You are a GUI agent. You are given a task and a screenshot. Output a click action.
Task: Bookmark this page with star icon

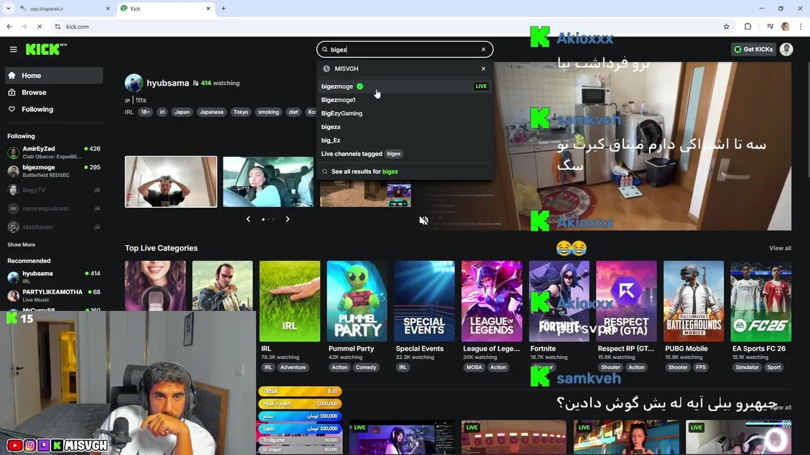[726, 27]
